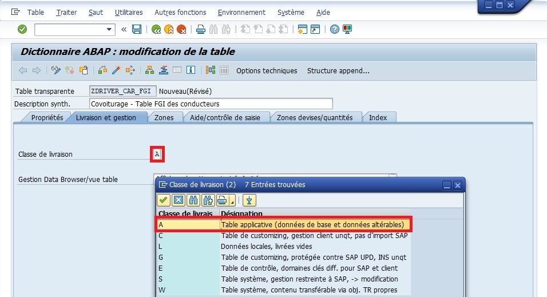Switch to the Zones tab
This screenshot has height=297, width=547.
click(x=164, y=117)
